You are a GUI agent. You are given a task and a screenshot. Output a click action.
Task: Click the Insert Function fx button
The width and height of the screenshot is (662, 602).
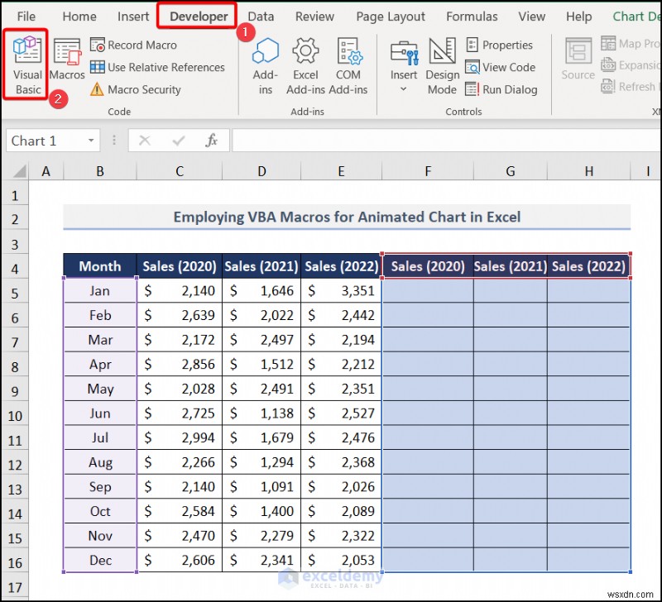pyautogui.click(x=211, y=141)
